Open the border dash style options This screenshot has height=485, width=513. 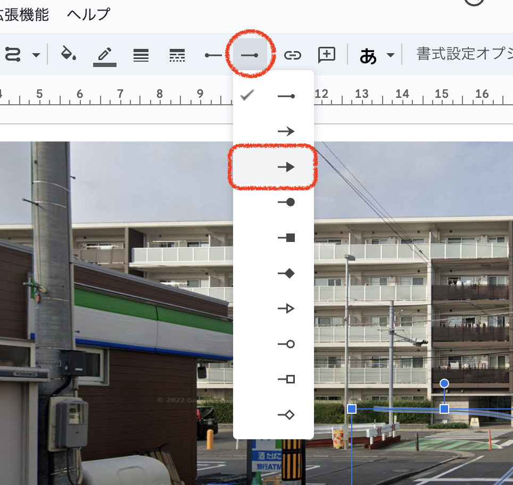tap(177, 55)
